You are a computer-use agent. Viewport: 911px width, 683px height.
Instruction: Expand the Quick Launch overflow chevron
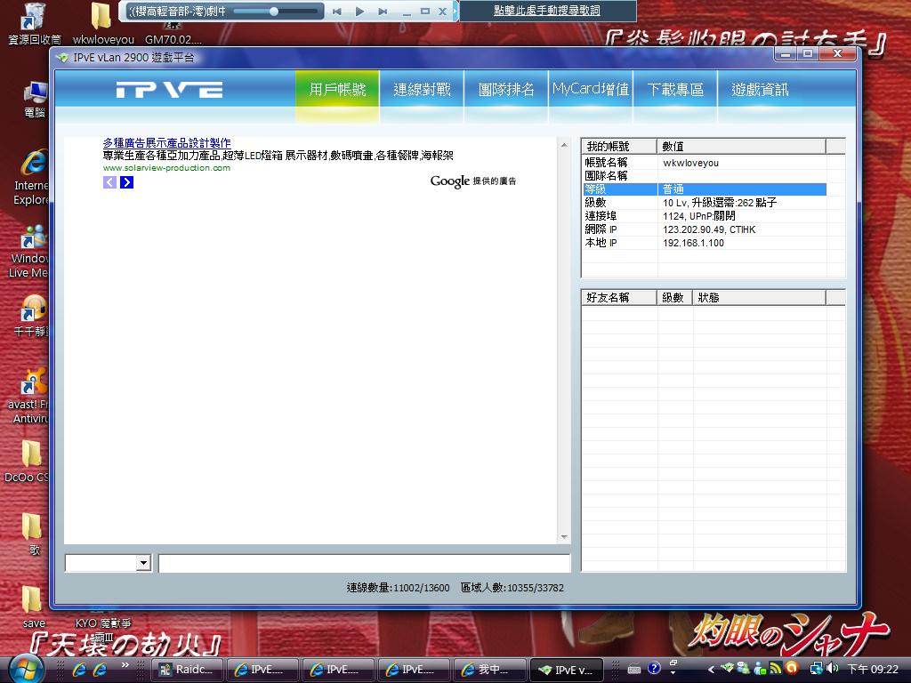(x=125, y=665)
